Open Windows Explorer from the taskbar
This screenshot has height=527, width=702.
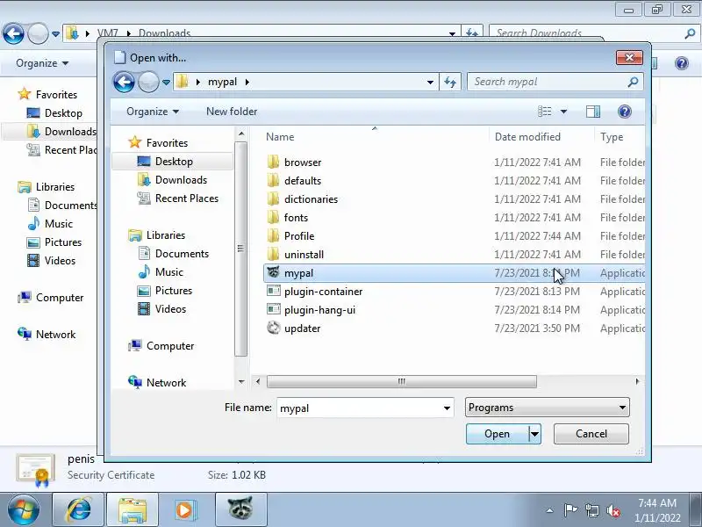(133, 509)
